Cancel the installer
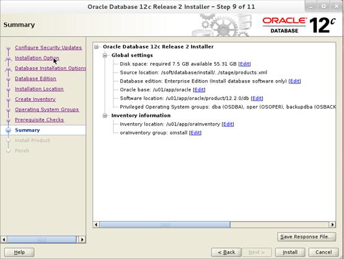This screenshot has width=344, height=259. (324, 252)
